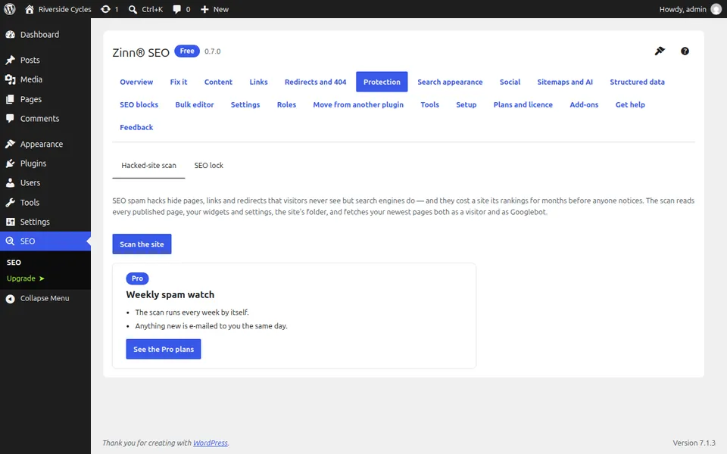This screenshot has width=727, height=454.
Task: Open the Links tab
Action: coord(259,82)
